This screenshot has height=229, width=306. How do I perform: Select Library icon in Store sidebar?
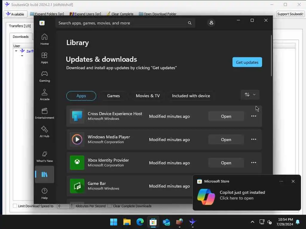45,174
